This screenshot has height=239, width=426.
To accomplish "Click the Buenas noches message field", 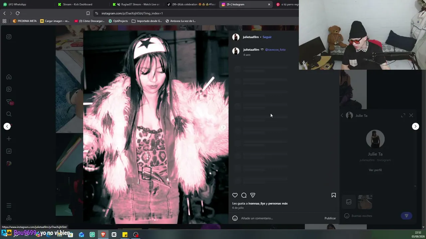I will [x=375, y=216].
